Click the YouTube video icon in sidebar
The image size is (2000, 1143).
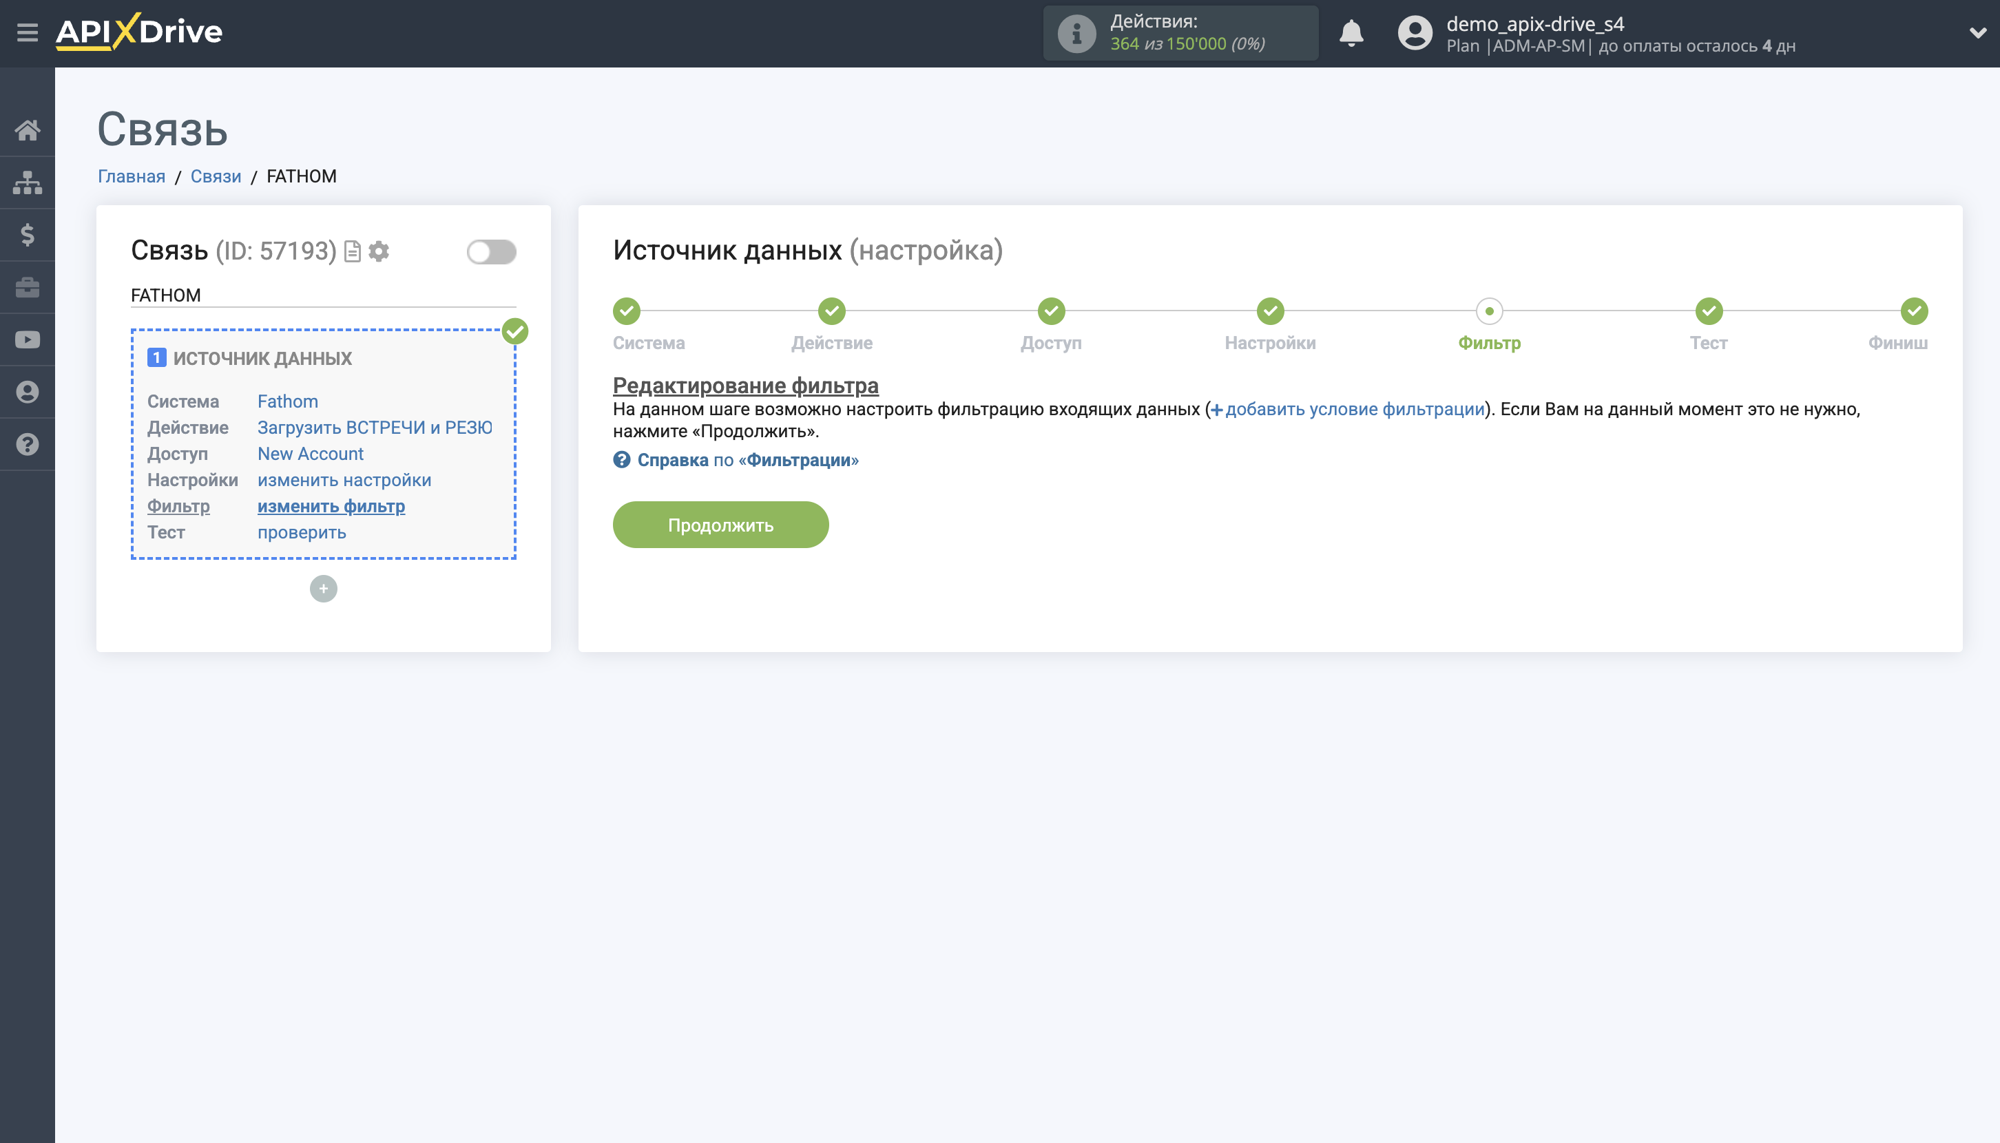click(x=28, y=340)
